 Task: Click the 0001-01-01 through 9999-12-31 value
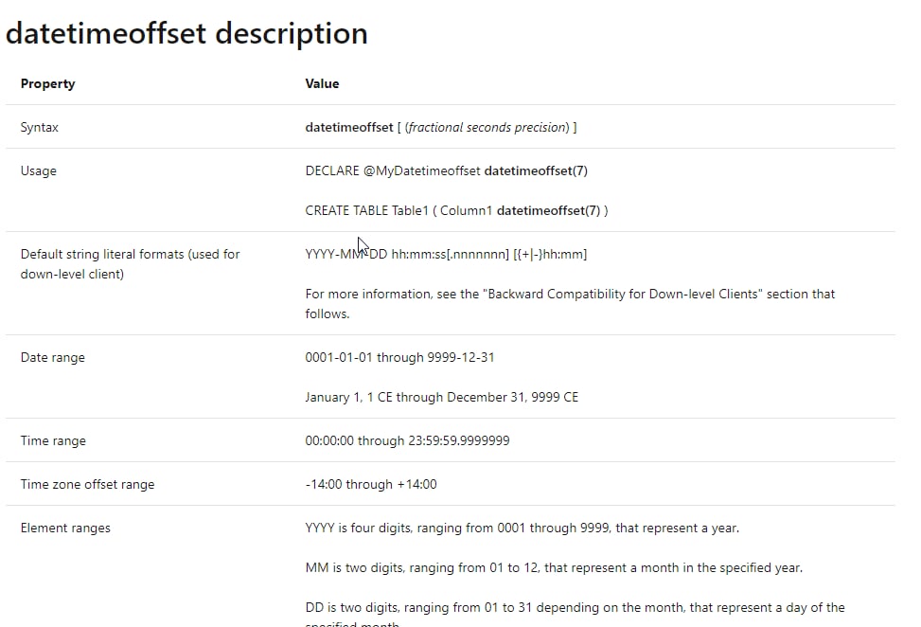click(400, 357)
